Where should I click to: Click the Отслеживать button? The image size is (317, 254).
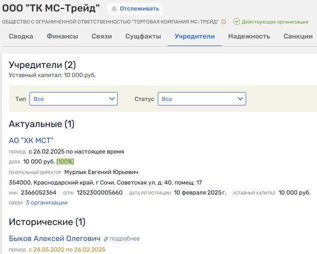(135, 8)
